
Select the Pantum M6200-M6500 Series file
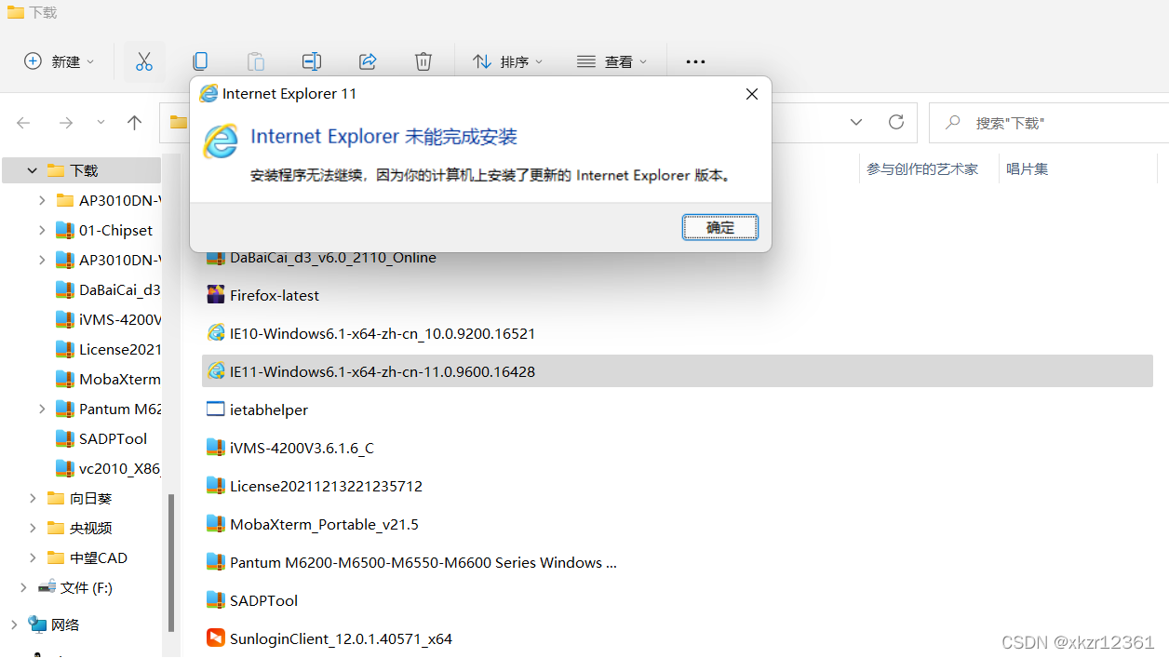[423, 562]
